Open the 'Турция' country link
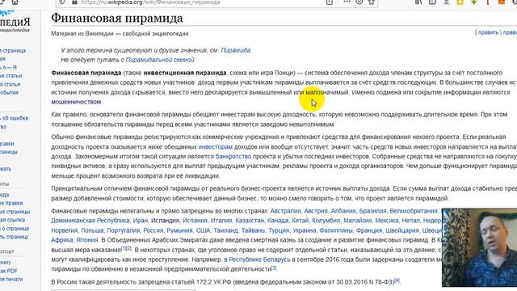 [279, 230]
